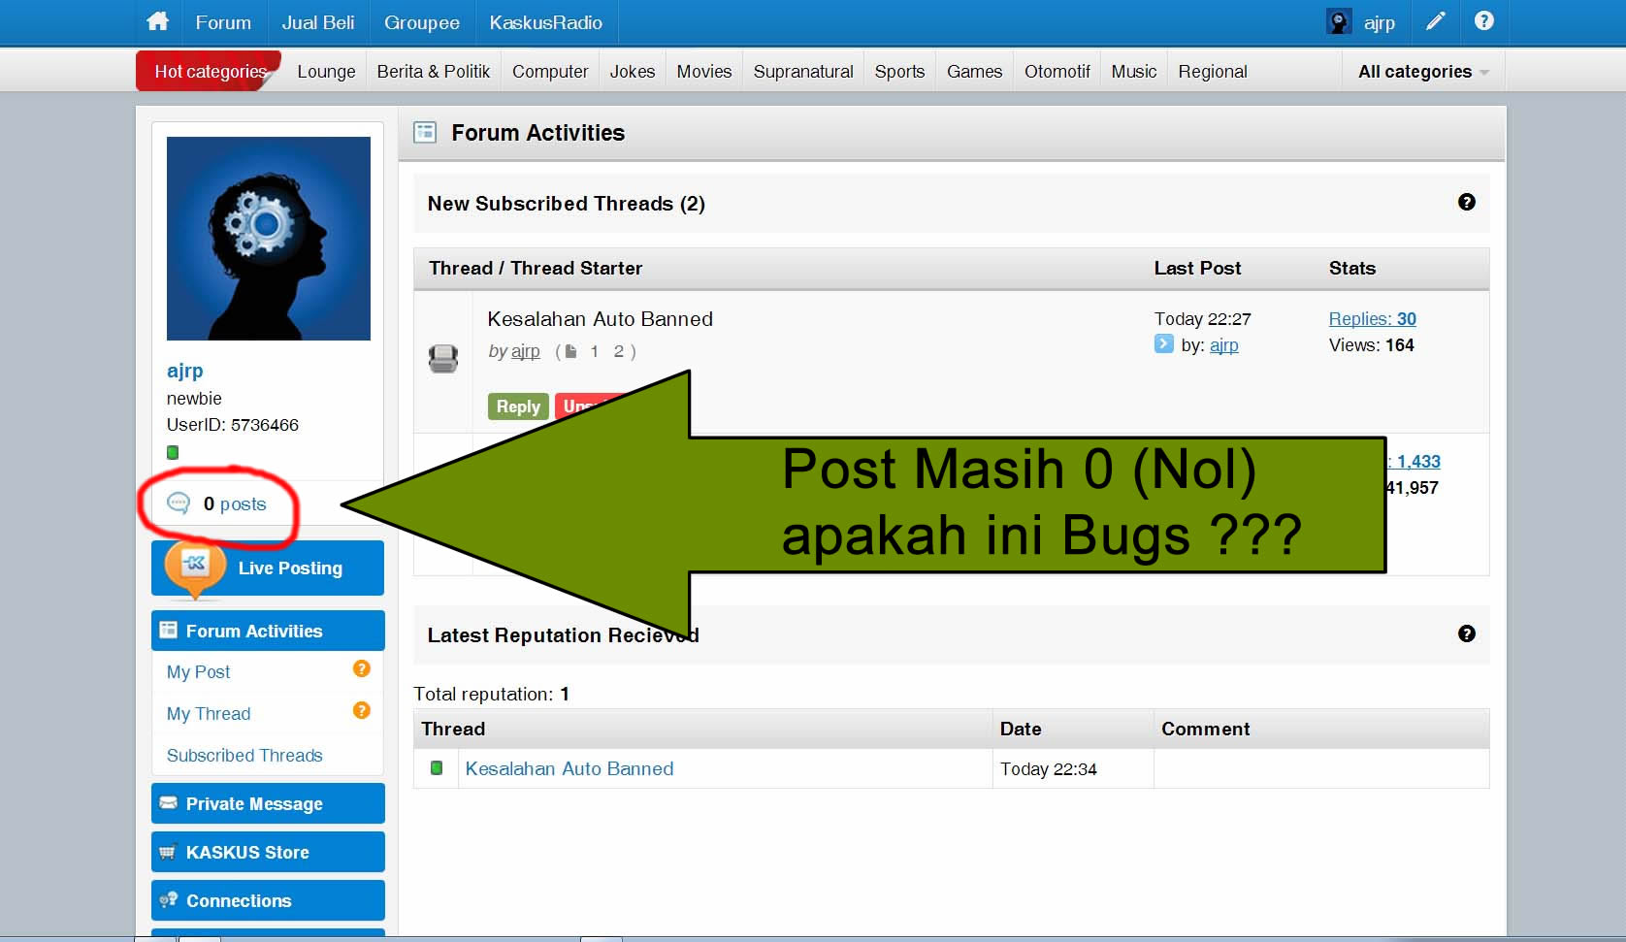The height and width of the screenshot is (942, 1626).
Task: Open the Regional category
Action: coord(1213,72)
